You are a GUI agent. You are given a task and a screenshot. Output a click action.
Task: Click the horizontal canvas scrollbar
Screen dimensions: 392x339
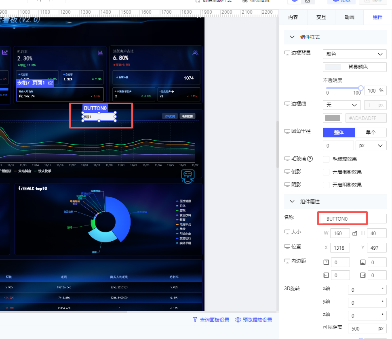63,312
